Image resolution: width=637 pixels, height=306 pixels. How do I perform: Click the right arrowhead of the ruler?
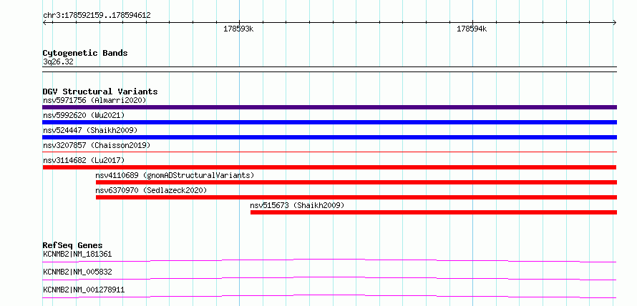615,22
